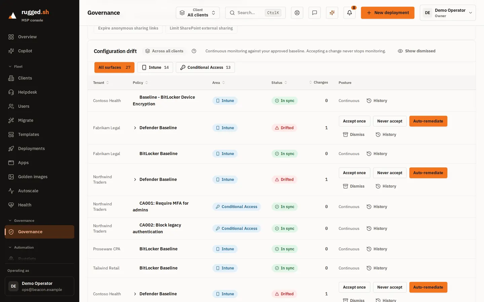Open the notifications bell icon
The image size is (484, 302).
349,13
